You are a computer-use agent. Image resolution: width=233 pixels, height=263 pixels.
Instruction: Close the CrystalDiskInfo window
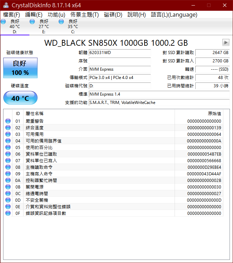(225, 5)
